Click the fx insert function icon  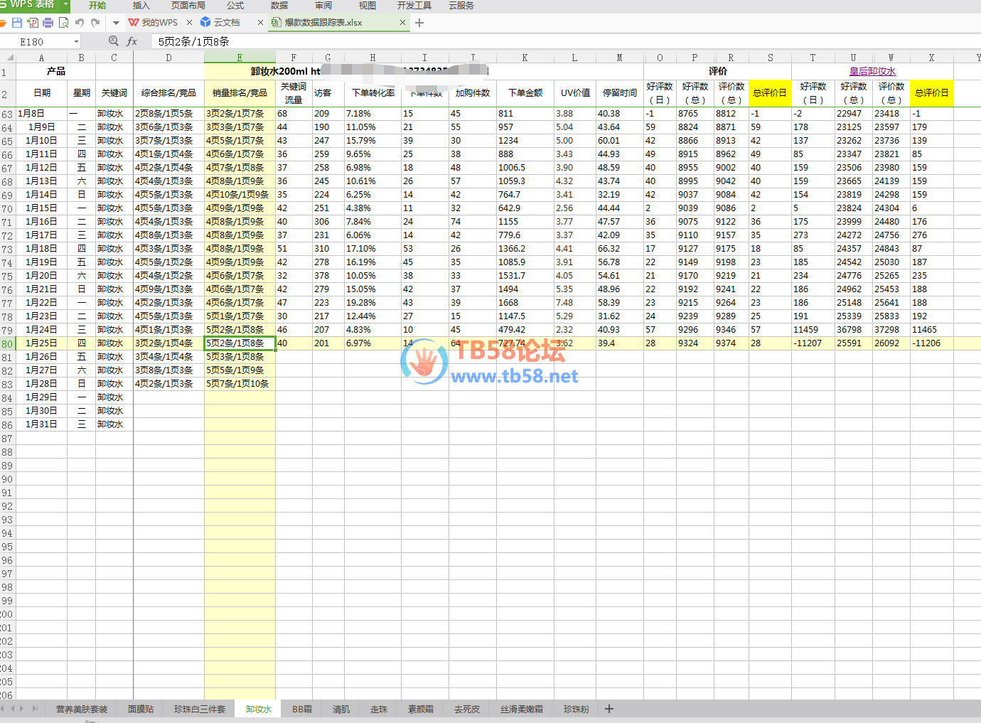tap(132, 42)
